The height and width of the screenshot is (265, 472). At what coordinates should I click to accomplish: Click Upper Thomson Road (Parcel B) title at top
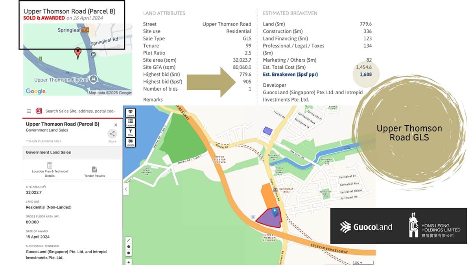[69, 11]
